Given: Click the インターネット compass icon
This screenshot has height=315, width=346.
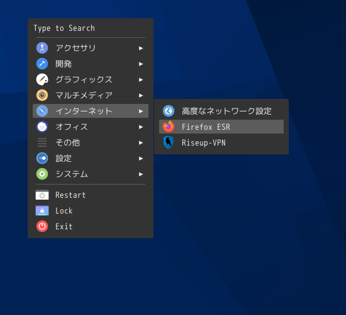Looking at the screenshot, I should coord(42,111).
